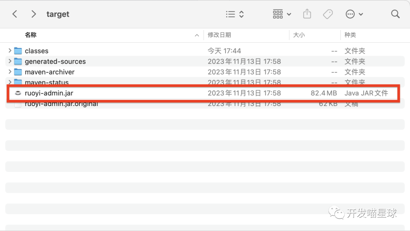410x231 pixels.
Task: Sort by the 修改日期 column header
Action: pos(219,35)
